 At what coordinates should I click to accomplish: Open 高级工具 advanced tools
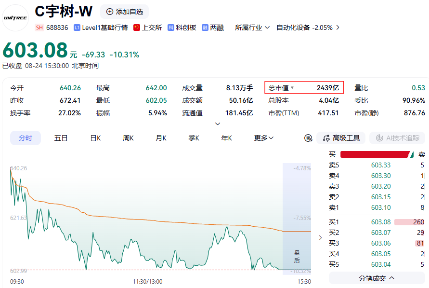pos(341,138)
